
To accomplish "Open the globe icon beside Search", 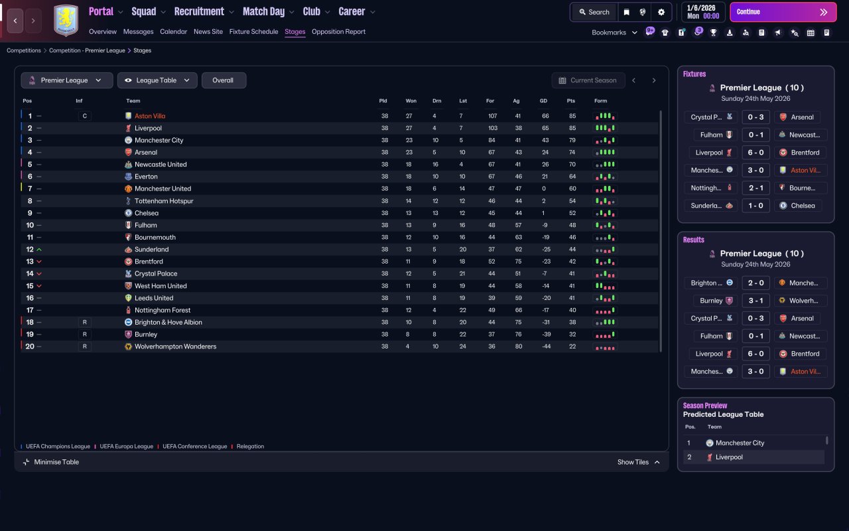I will pyautogui.click(x=643, y=12).
